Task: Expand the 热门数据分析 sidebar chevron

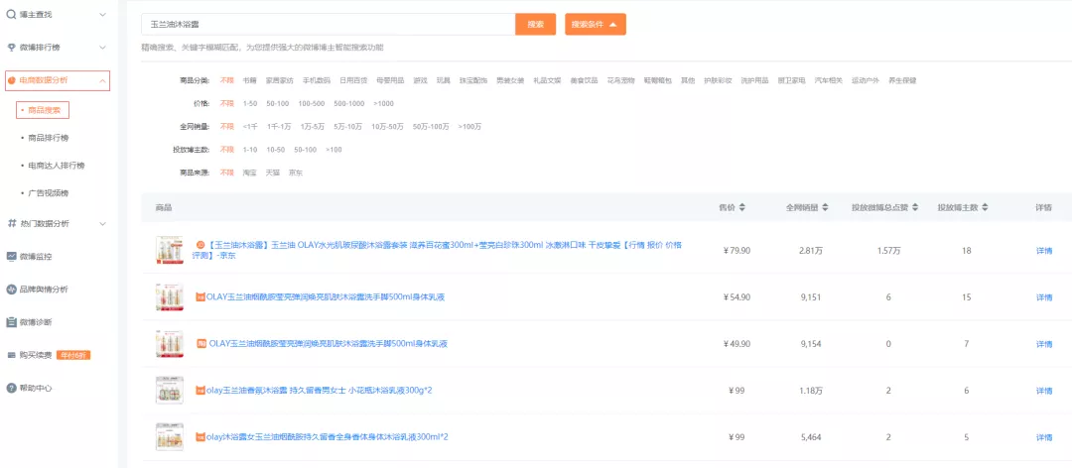Action: (x=102, y=223)
